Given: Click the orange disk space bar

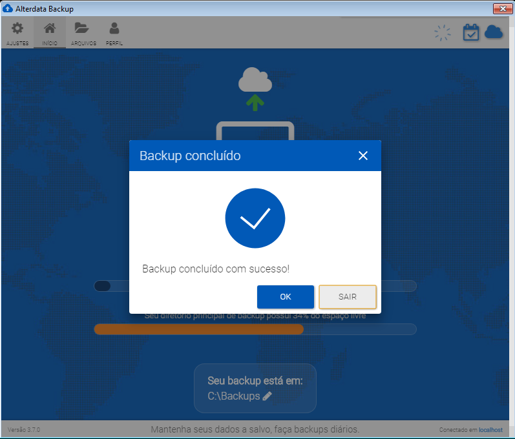Looking at the screenshot, I should coord(199,329).
